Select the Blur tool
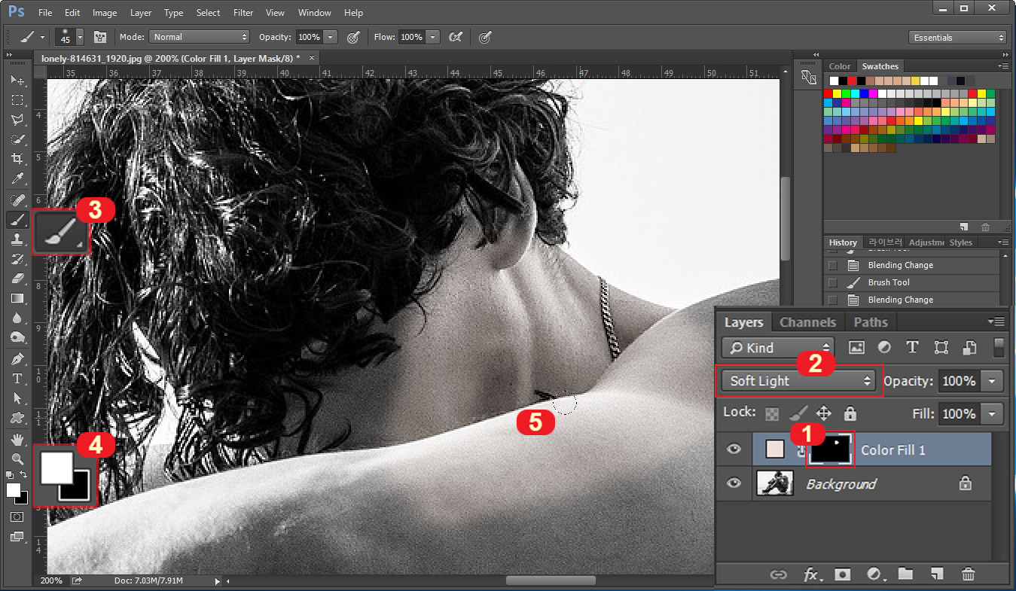1016x591 pixels. pyautogui.click(x=17, y=318)
